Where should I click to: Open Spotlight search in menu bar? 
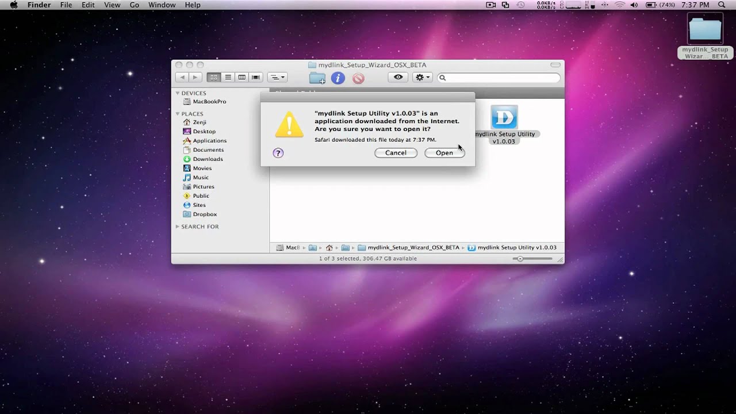(722, 5)
